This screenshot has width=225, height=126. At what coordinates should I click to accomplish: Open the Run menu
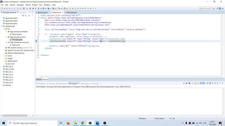(41, 5)
